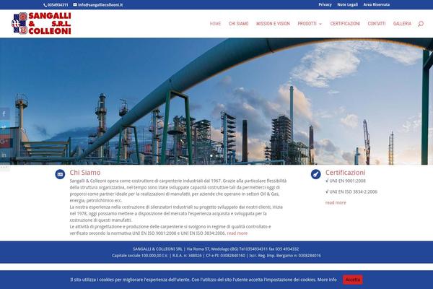
Task: Click the Certificazioni rocket icon
Action: (x=315, y=174)
